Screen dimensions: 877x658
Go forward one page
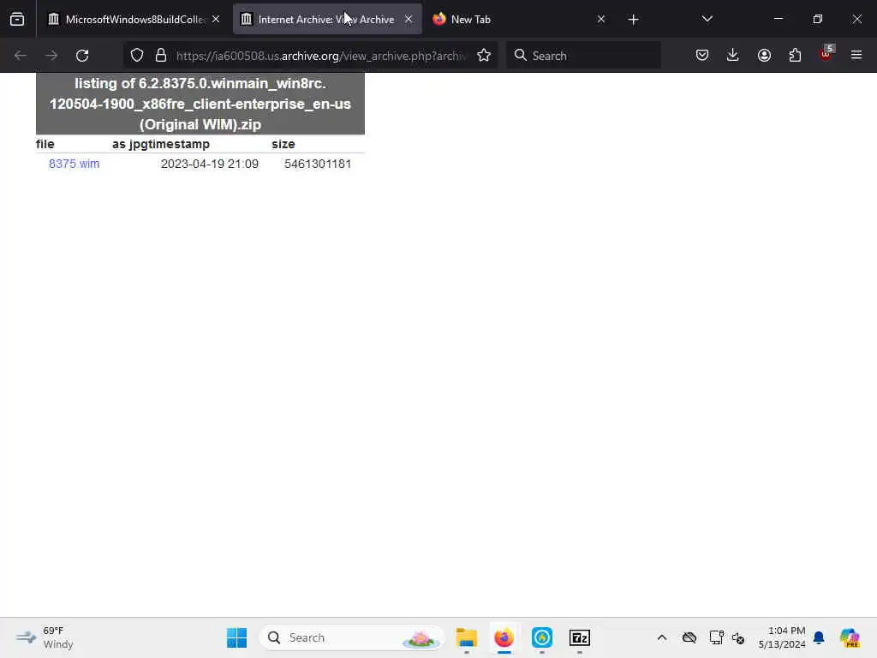[x=51, y=56]
